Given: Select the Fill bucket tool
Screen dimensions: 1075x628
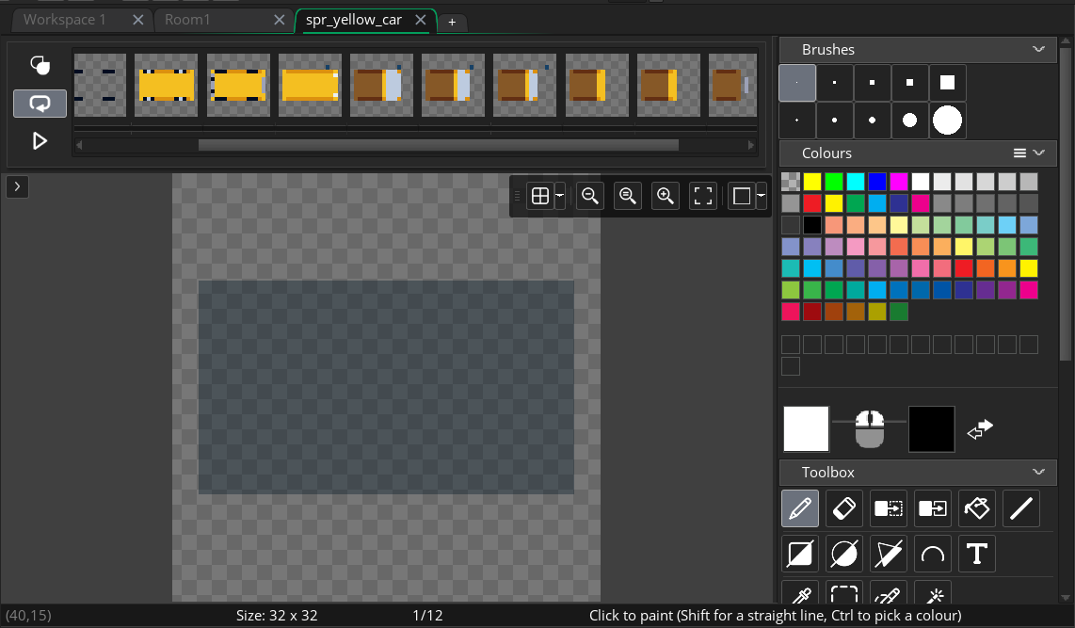Looking at the screenshot, I should coord(977,508).
